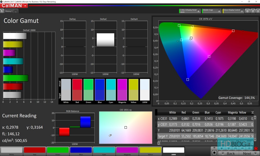260x156 pixels.
Task: Click the 'x: CIE31' row label
Action: point(162,119)
